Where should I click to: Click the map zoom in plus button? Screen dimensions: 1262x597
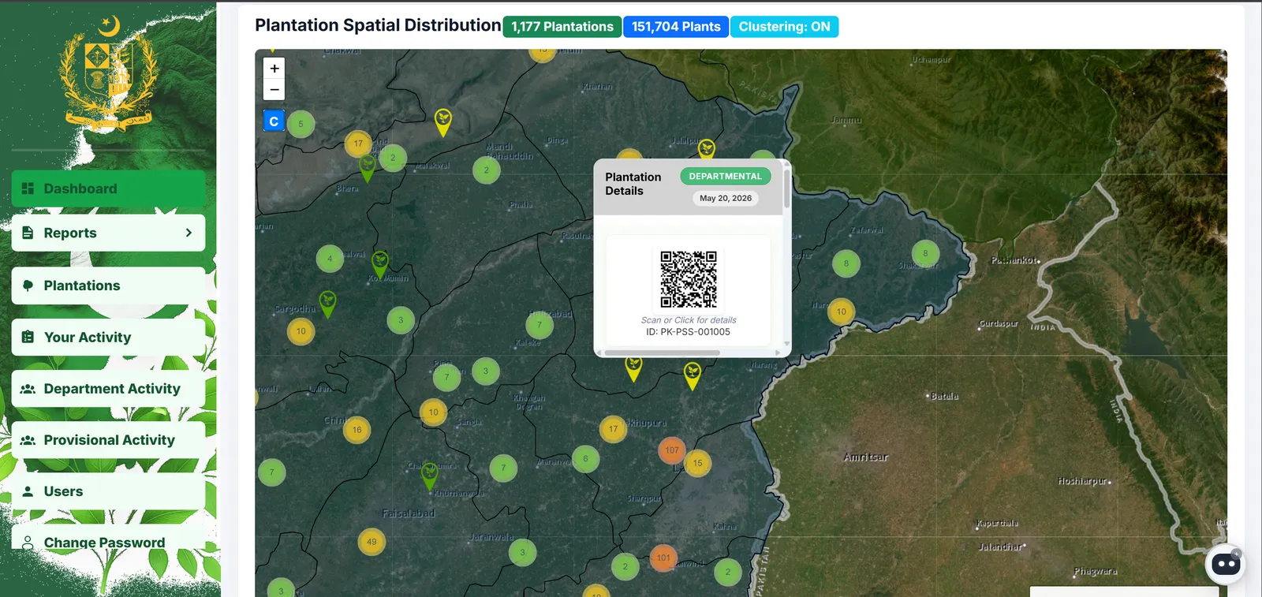(274, 69)
